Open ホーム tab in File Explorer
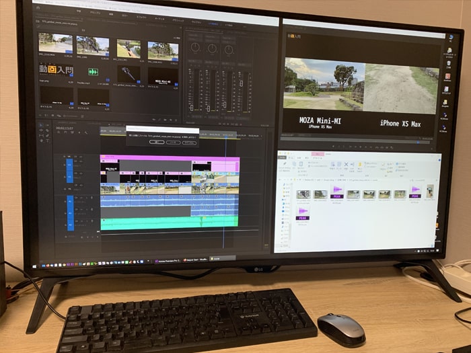Viewport: 471px width, 353px height. (x=291, y=157)
